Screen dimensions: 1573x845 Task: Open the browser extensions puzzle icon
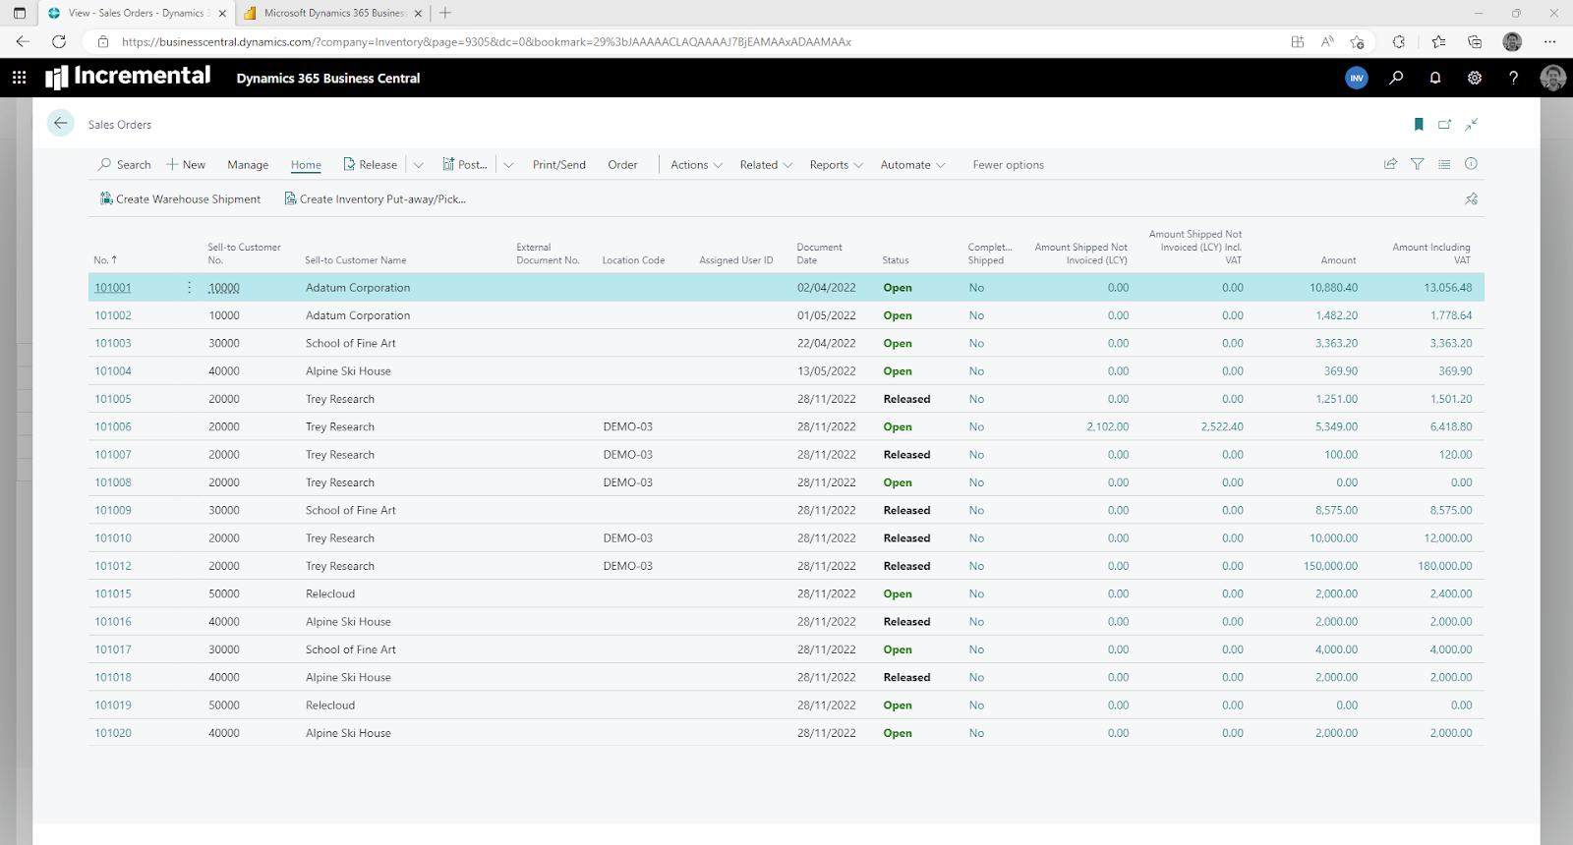tap(1398, 41)
